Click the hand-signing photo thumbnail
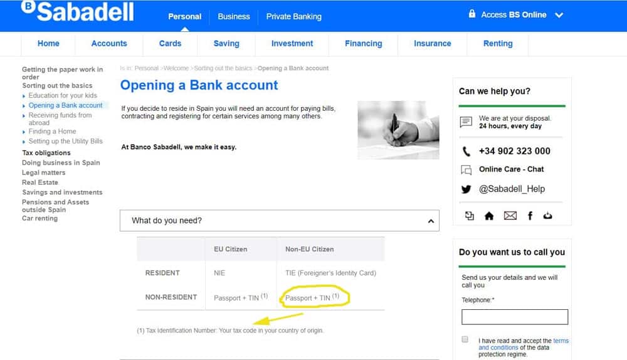Screen dimensions: 627x360 398,130
